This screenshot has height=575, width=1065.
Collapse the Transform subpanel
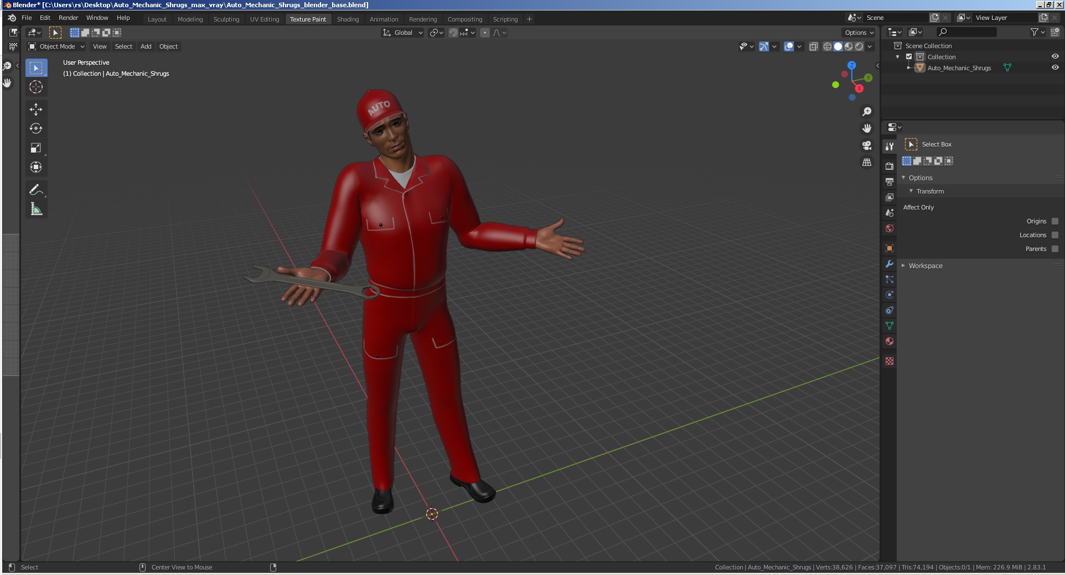coord(930,191)
